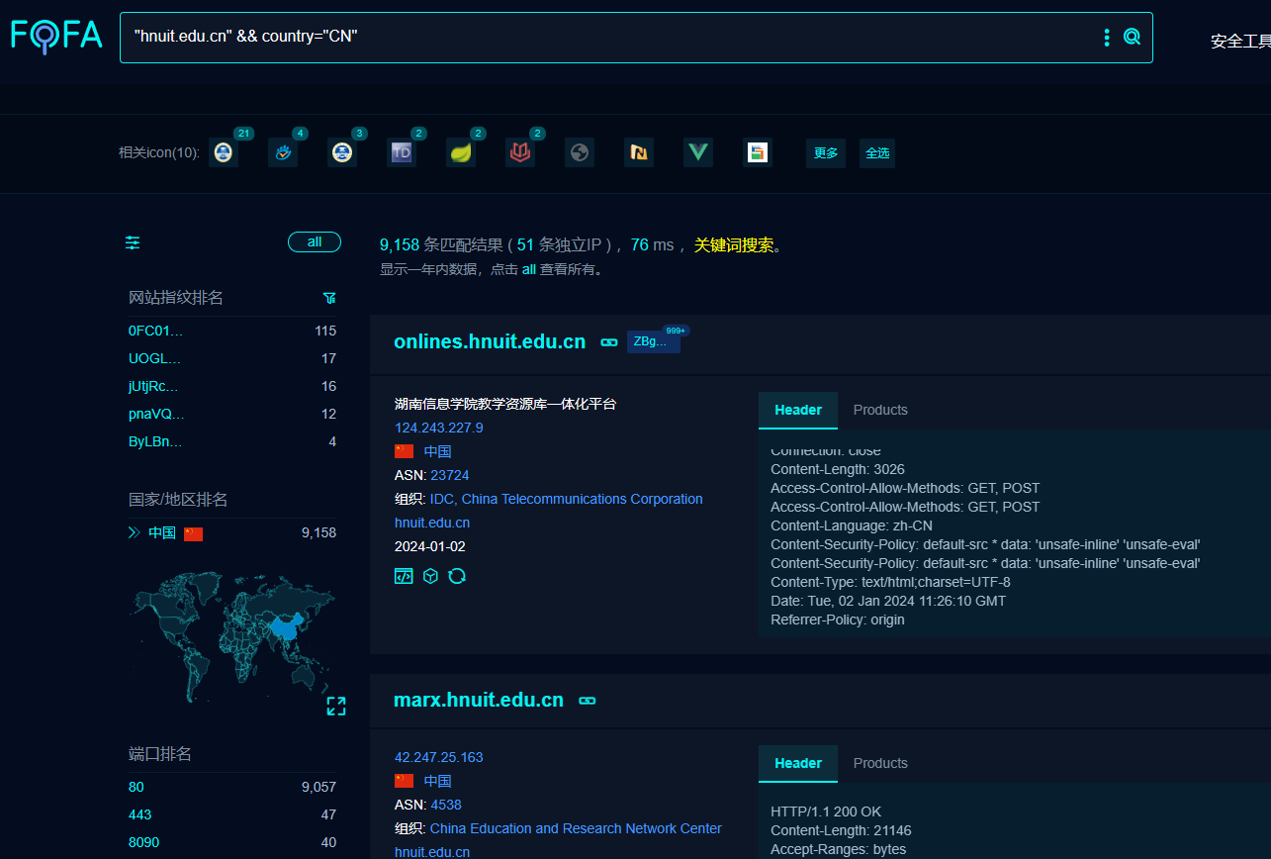Open IDC, China Telecommunications Corporation organization link

point(567,499)
